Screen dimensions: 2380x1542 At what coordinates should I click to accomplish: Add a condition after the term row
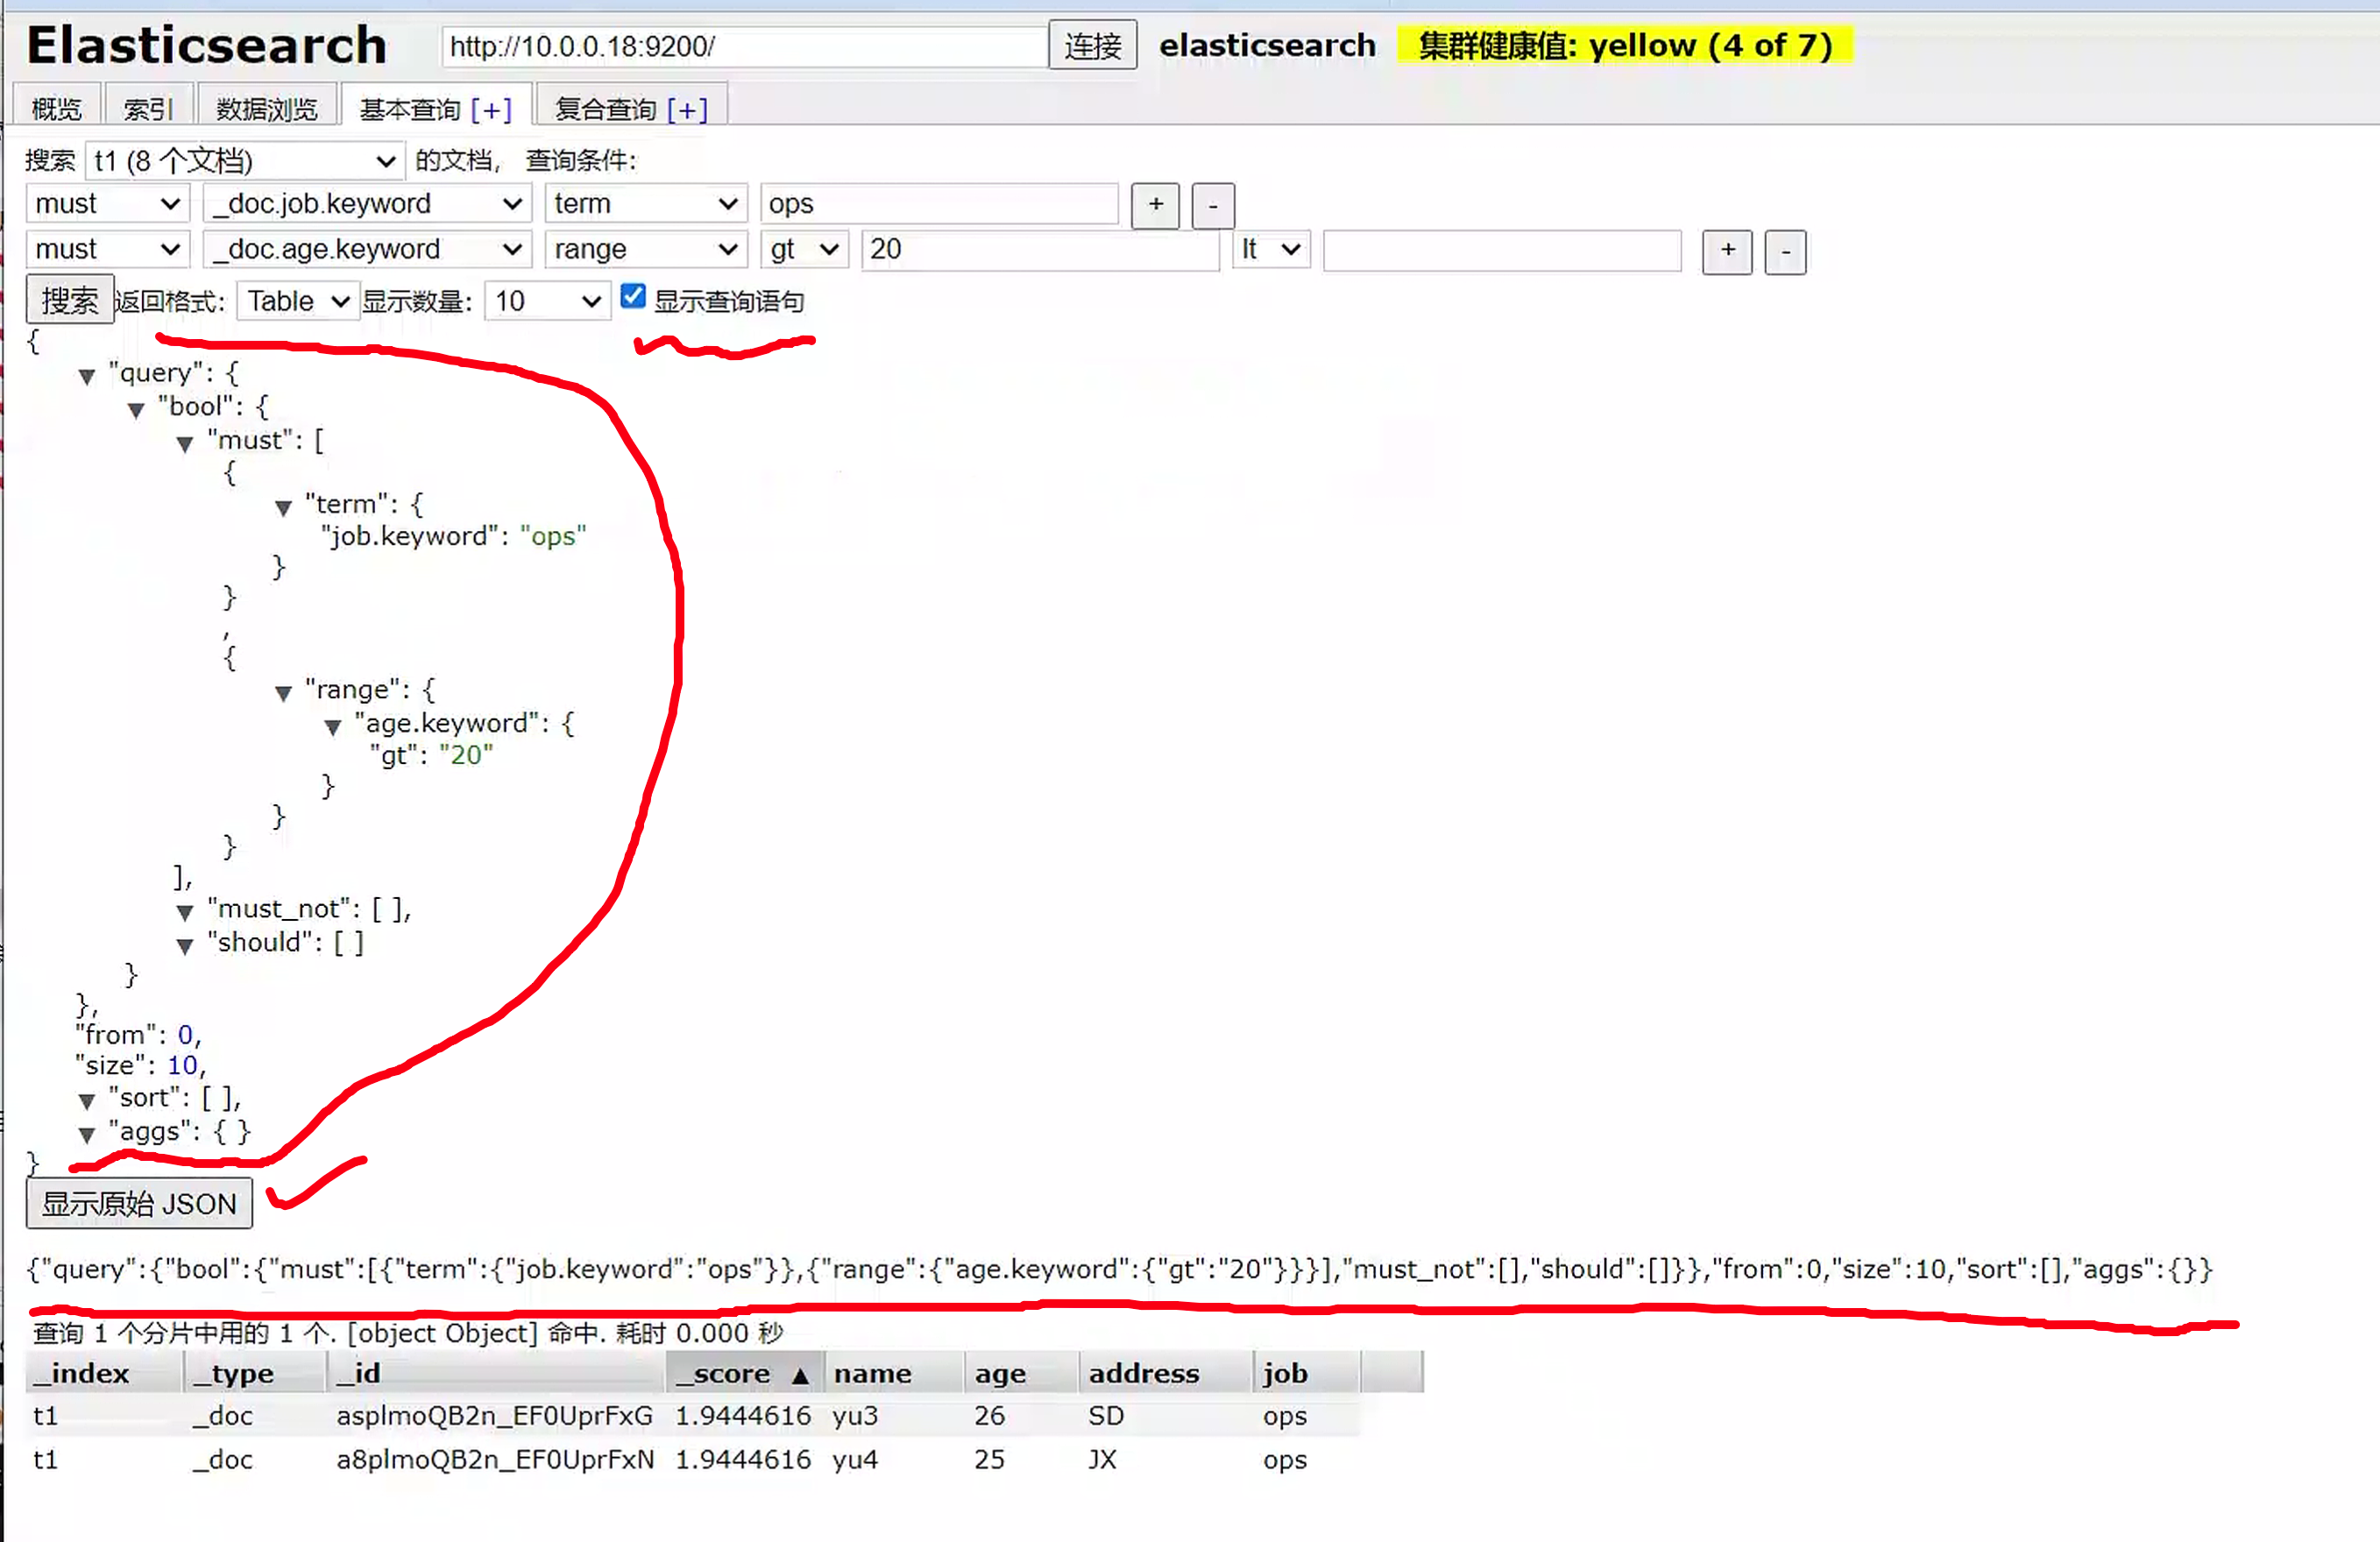1155,205
